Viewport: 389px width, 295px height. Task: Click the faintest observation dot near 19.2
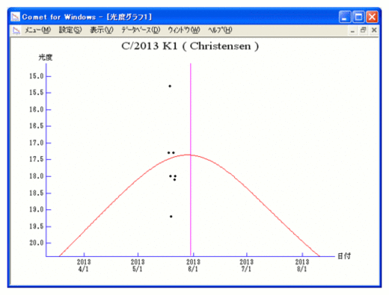tap(171, 217)
